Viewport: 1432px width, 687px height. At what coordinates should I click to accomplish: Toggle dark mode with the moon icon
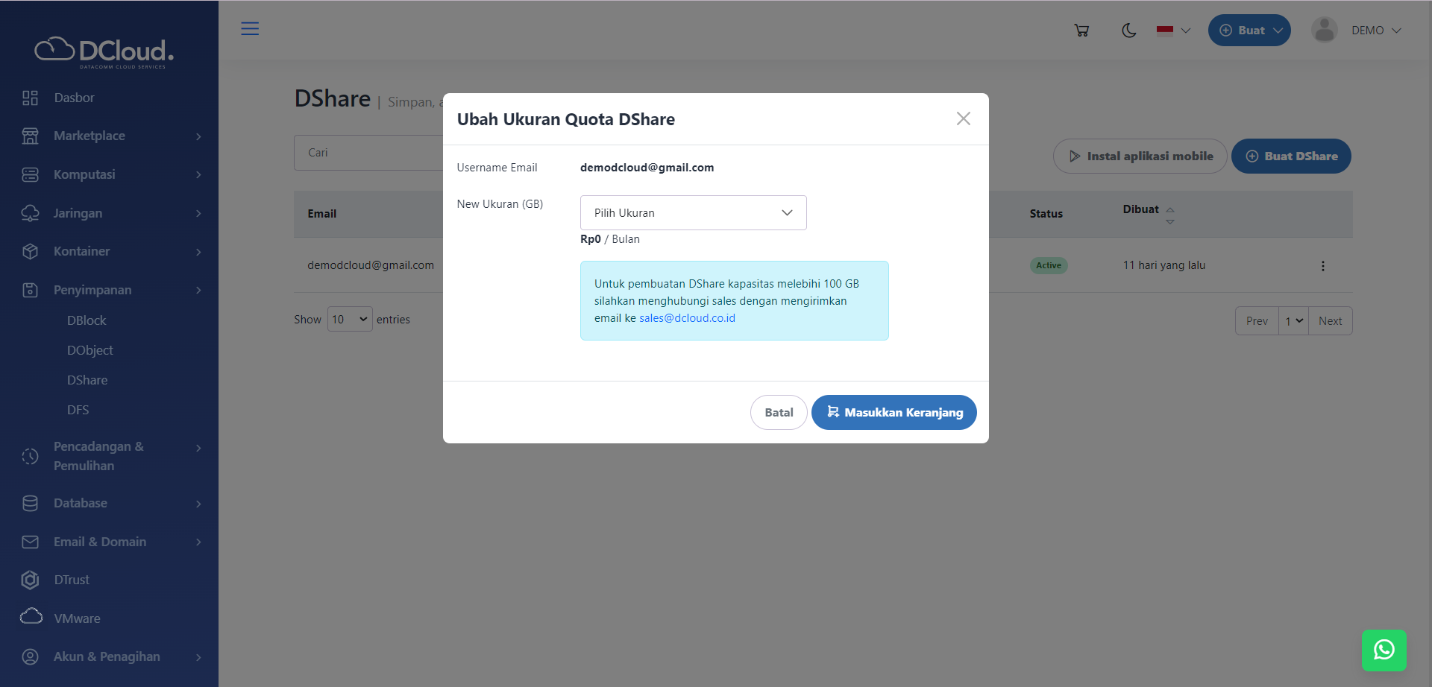point(1128,31)
